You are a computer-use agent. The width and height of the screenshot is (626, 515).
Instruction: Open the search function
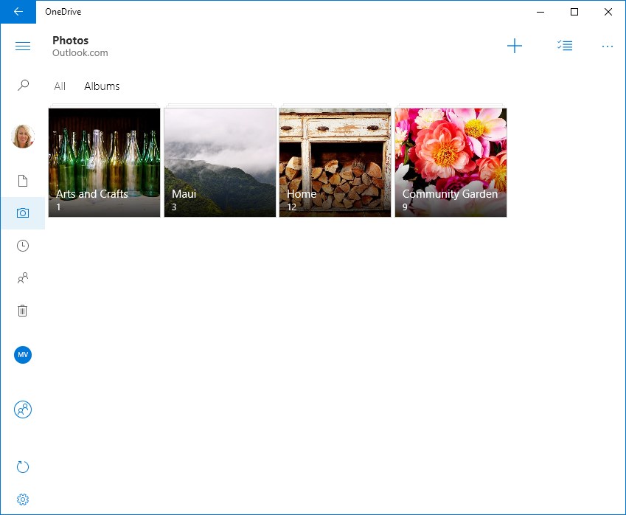[22, 85]
